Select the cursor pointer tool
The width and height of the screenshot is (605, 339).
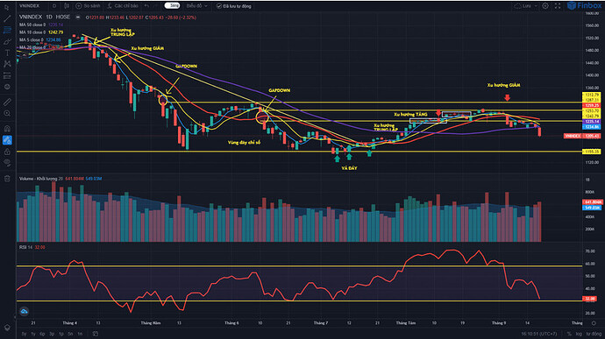click(7, 7)
